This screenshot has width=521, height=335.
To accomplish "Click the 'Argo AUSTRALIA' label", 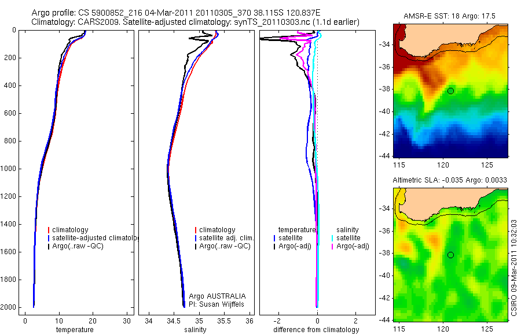I will (x=217, y=296).
